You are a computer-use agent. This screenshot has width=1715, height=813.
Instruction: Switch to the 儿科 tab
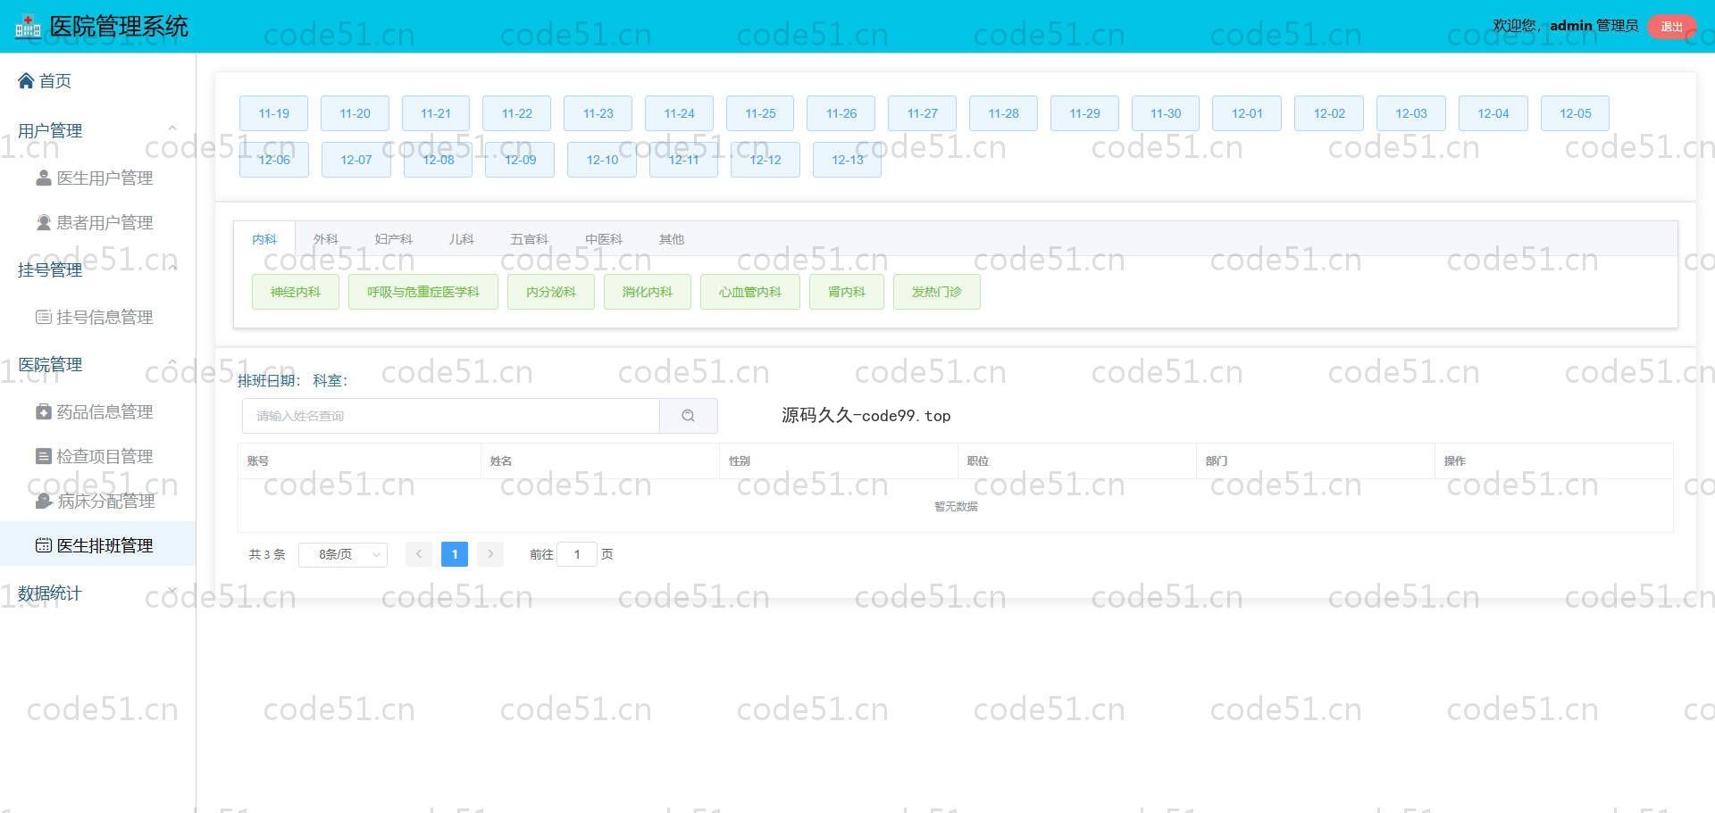click(x=461, y=239)
